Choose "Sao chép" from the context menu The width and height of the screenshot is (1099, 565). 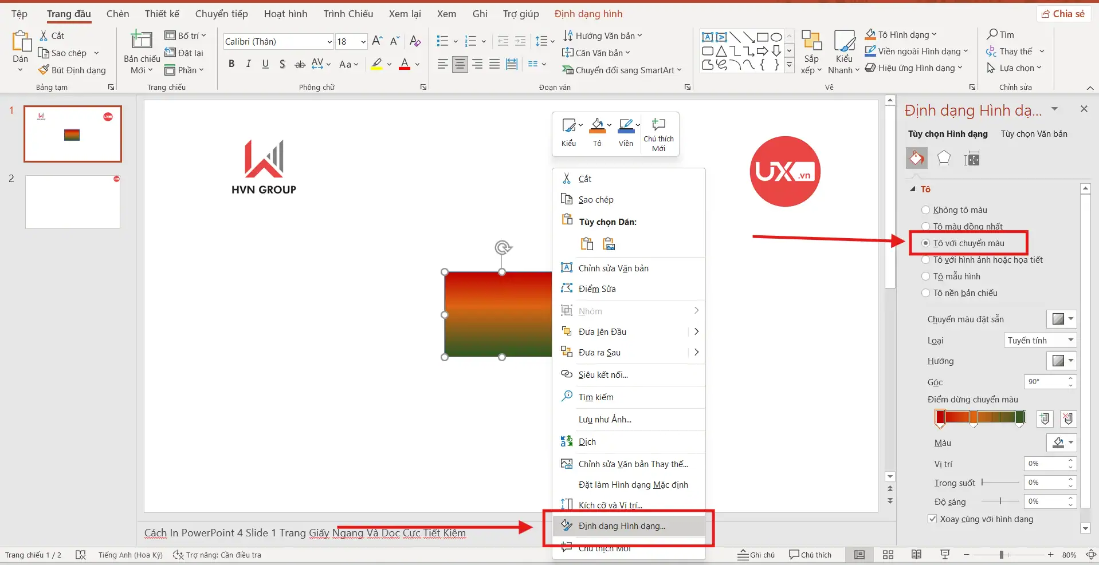click(x=595, y=199)
